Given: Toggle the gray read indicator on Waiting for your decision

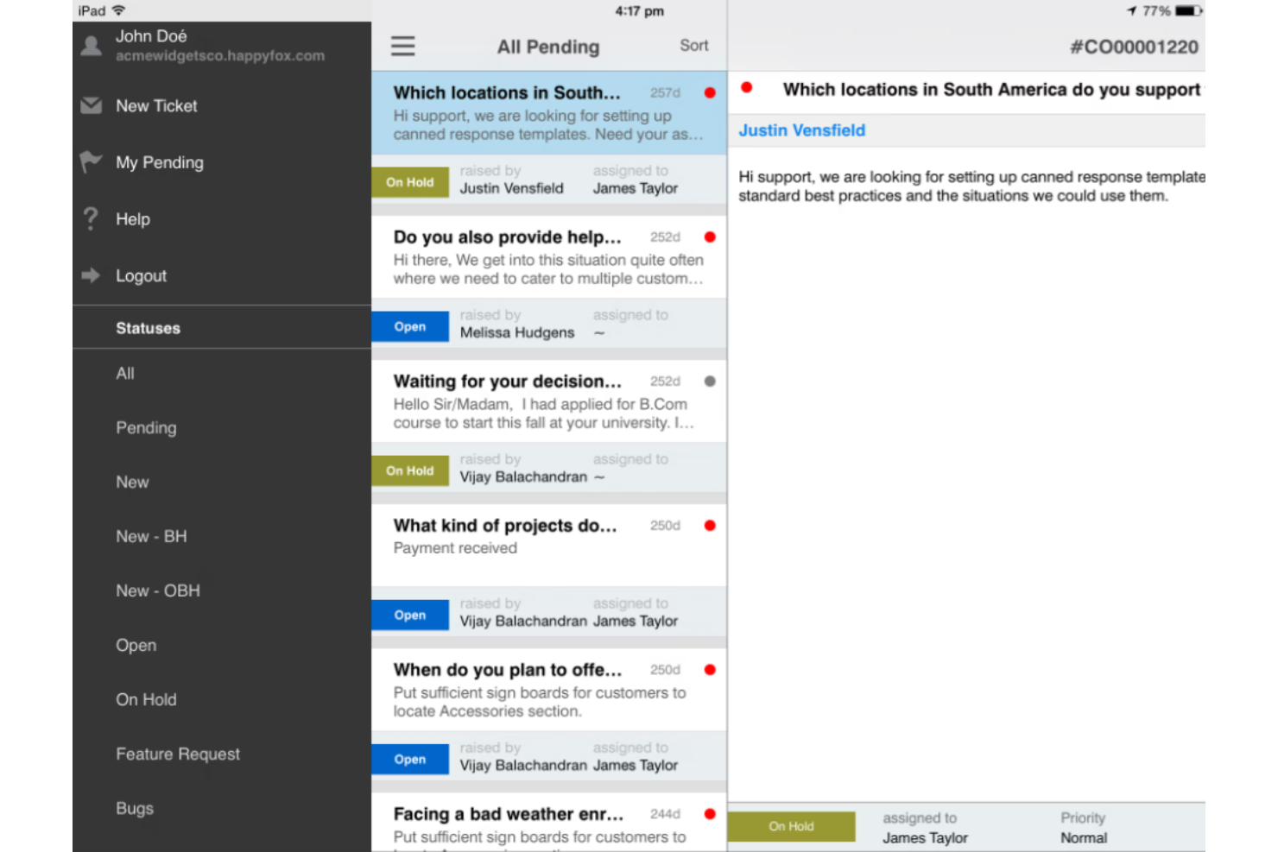Looking at the screenshot, I should (709, 381).
